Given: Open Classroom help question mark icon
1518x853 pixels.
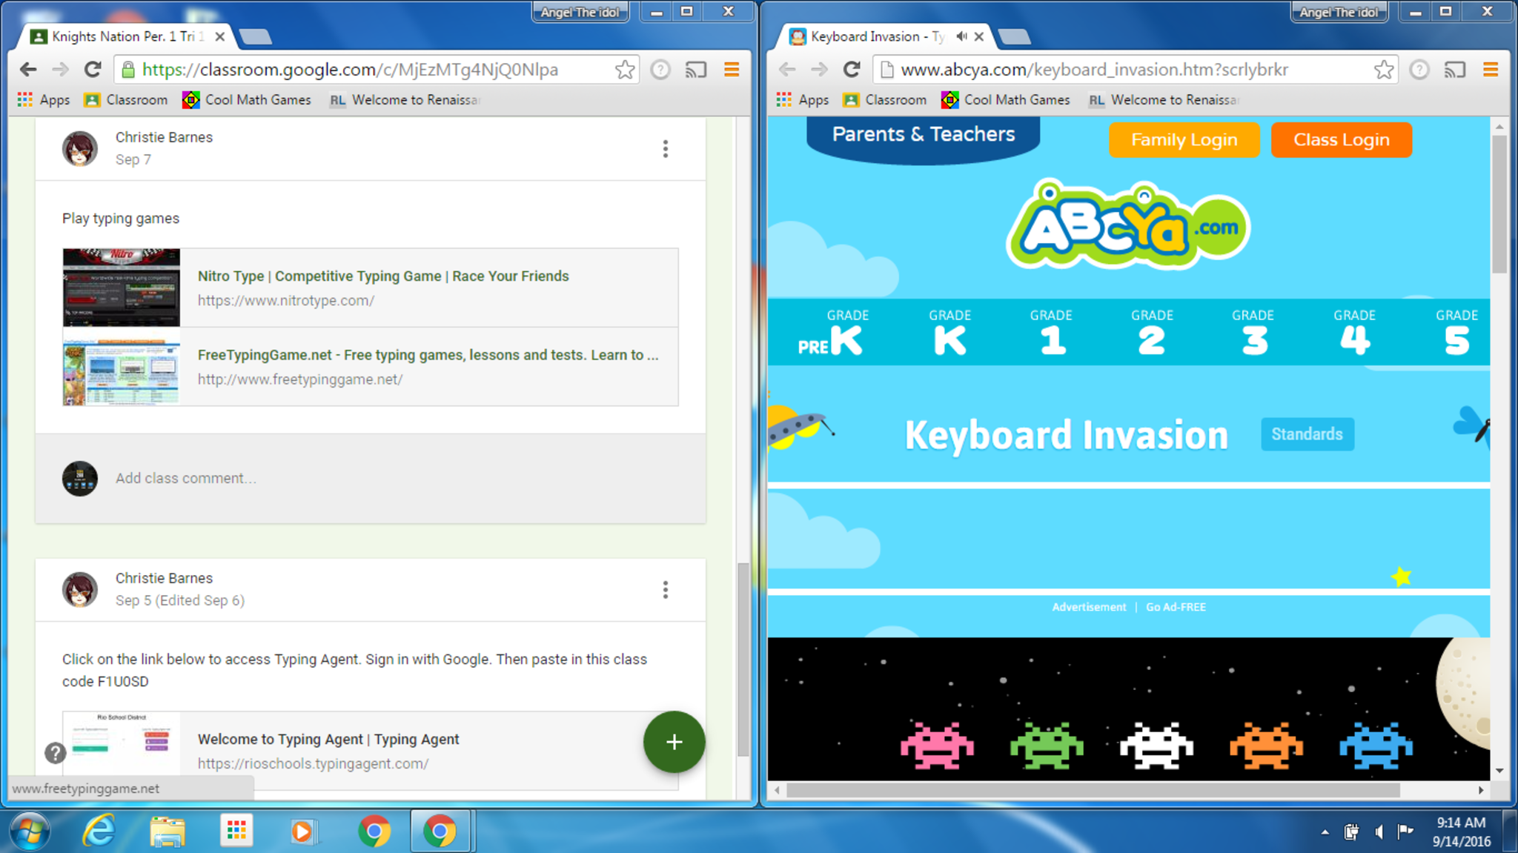Looking at the screenshot, I should (55, 753).
